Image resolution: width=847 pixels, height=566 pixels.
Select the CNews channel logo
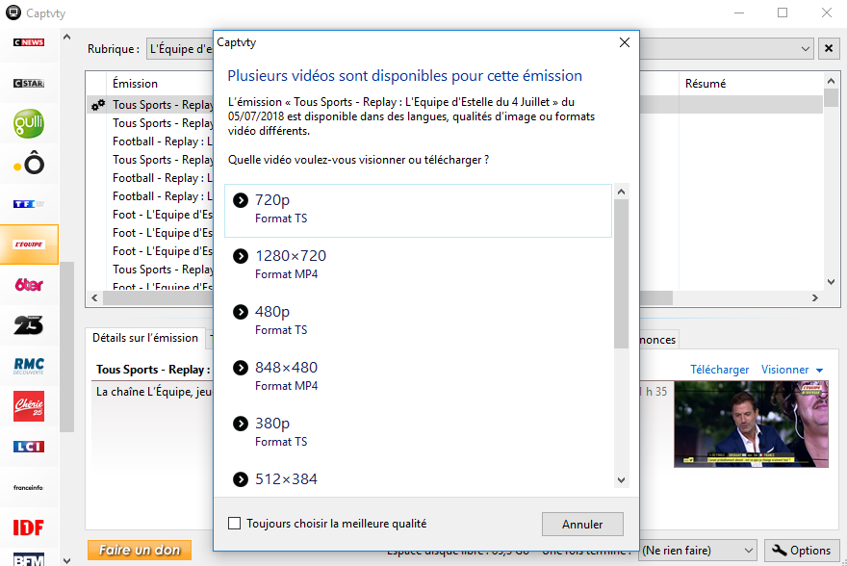point(29,42)
